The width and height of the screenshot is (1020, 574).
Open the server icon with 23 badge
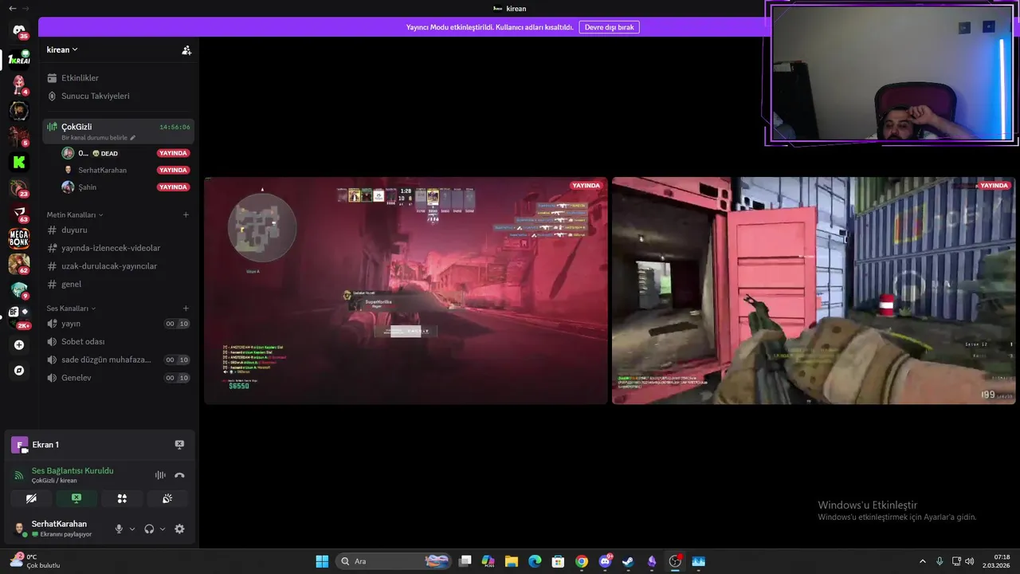[19, 187]
